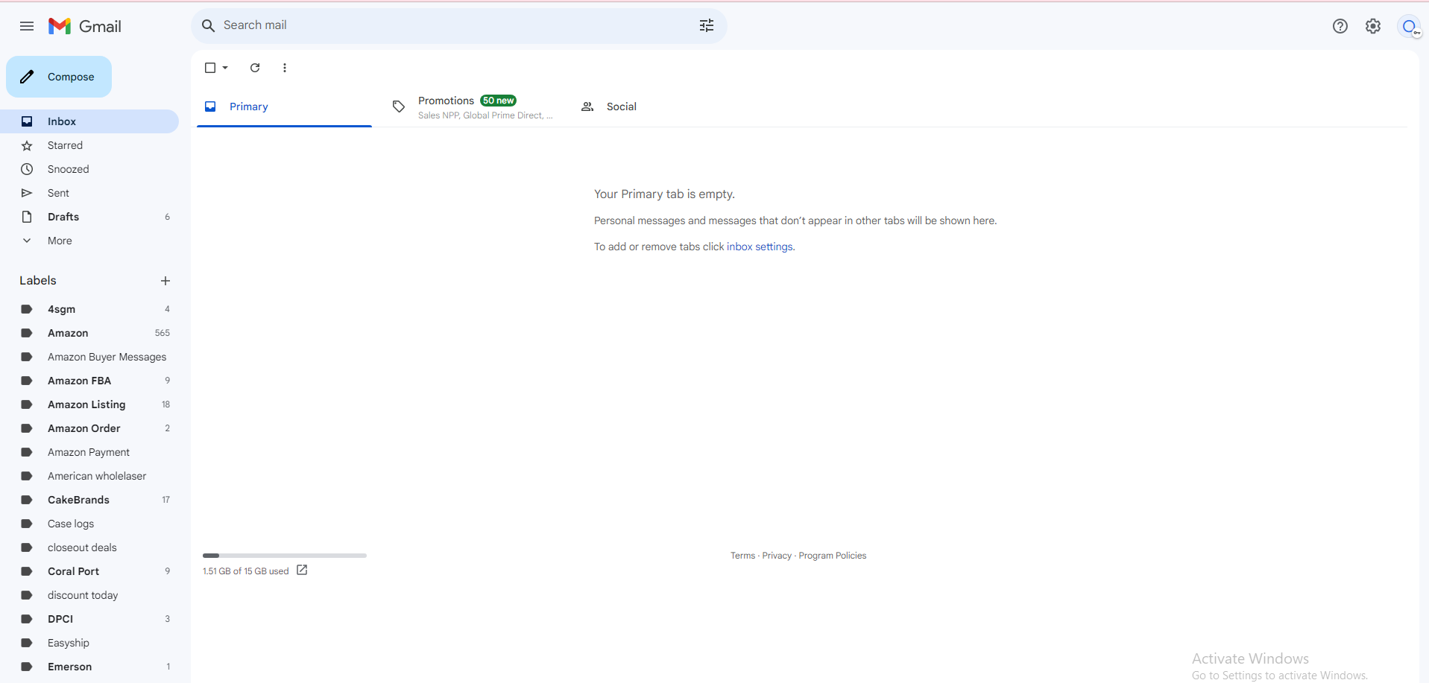Viewport: 1429px width, 683px height.
Task: Switch to the Promotions tab
Action: pyautogui.click(x=472, y=107)
